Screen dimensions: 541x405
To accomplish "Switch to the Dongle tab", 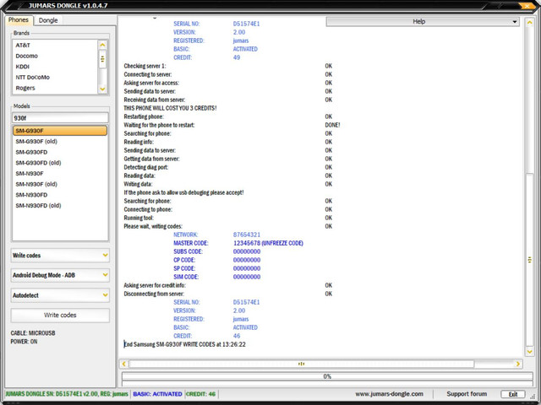I will [x=48, y=20].
